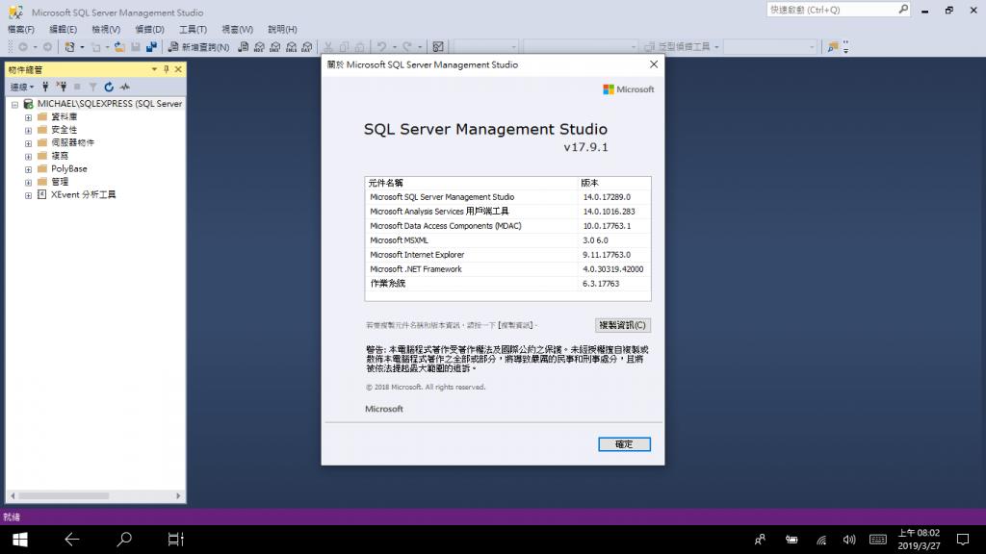Image resolution: width=986 pixels, height=554 pixels.
Task: Expand the 資料庫 folder node
Action: 28,117
